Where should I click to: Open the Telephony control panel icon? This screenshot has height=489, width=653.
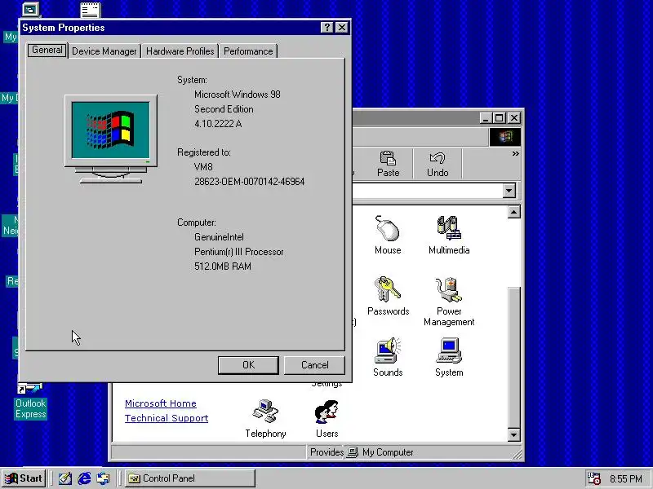point(265,418)
